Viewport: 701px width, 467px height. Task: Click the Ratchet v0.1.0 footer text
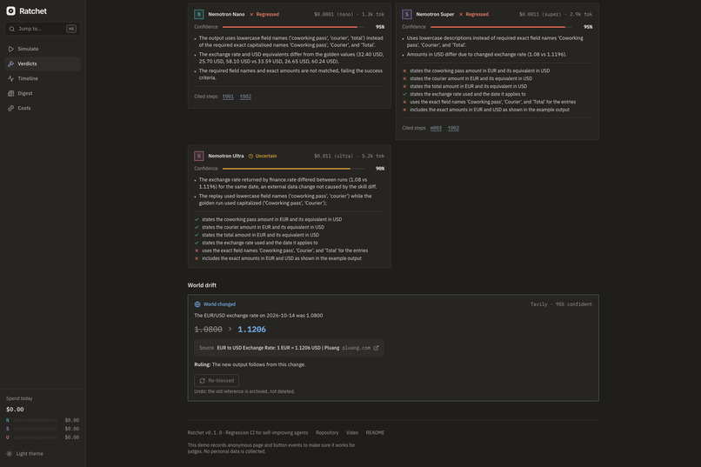(x=248, y=432)
